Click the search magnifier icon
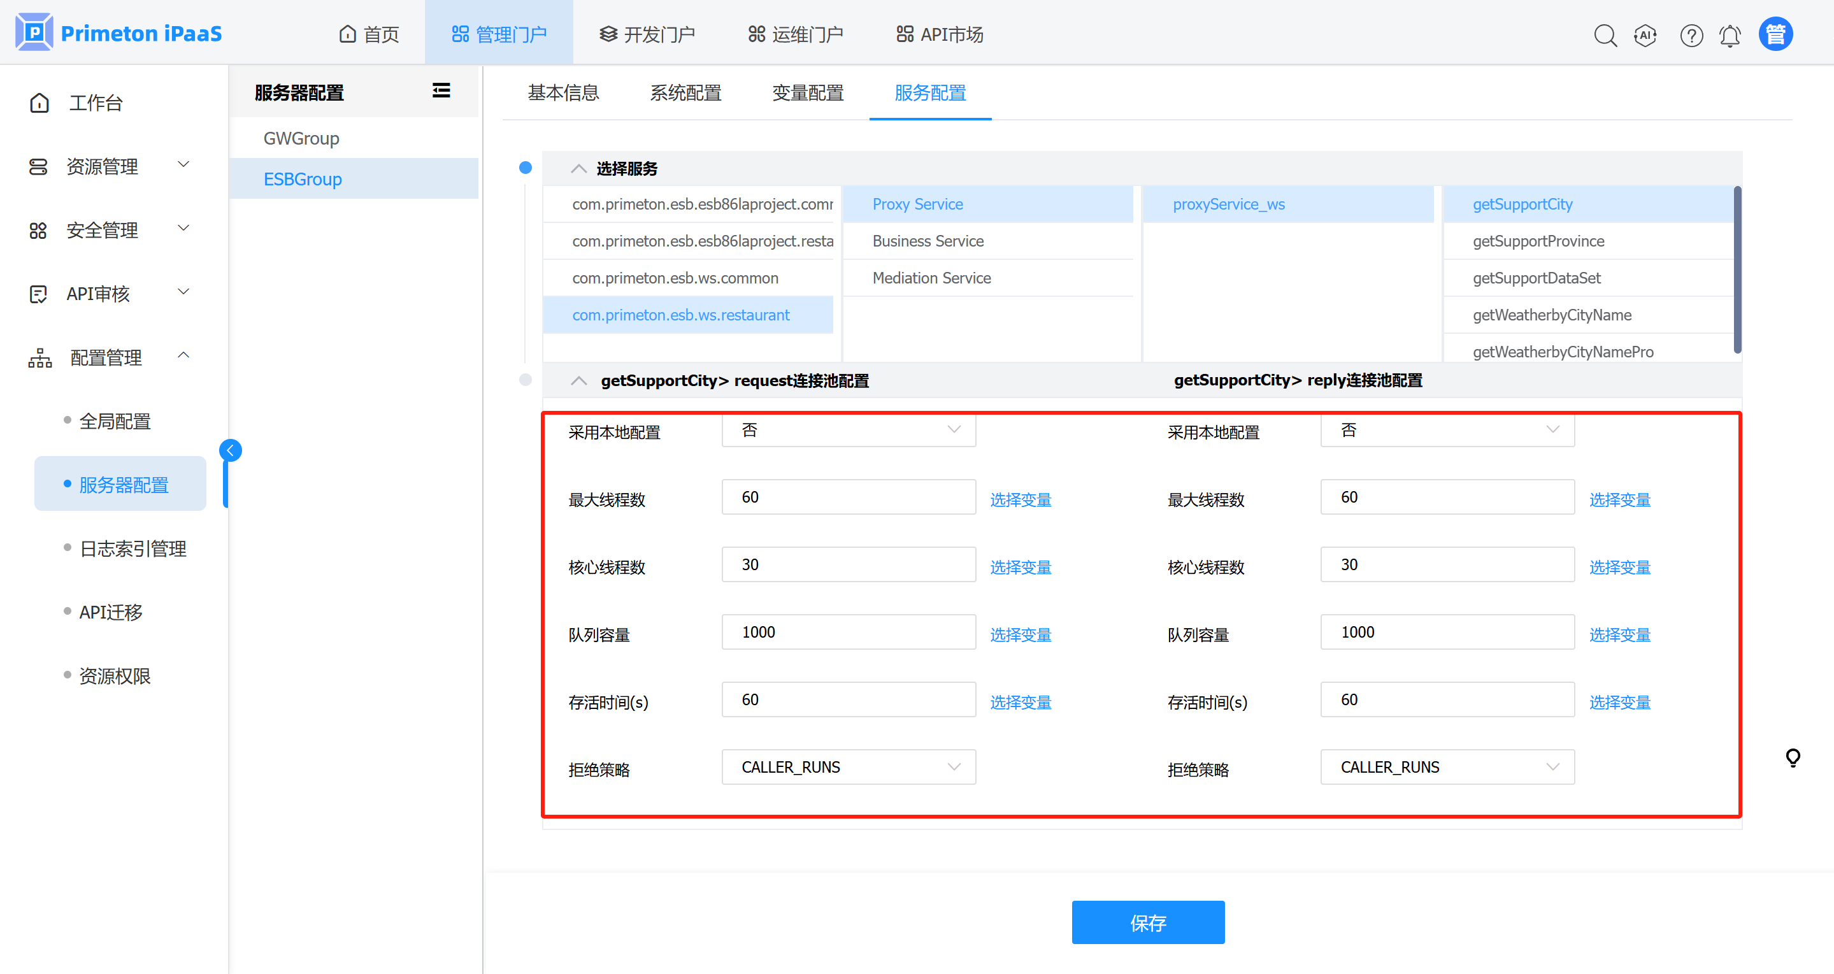This screenshot has height=974, width=1834. 1605,35
